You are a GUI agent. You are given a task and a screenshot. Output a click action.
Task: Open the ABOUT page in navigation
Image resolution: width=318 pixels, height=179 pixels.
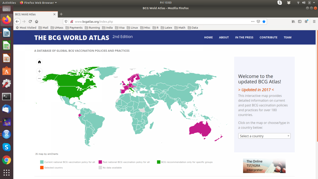coord(224,37)
